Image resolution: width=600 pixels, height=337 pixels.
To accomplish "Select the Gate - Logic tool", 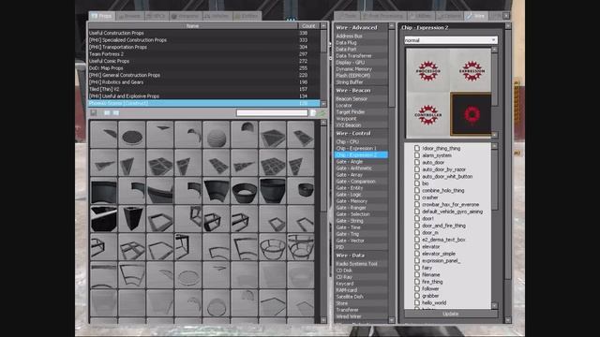I will (x=361, y=195).
